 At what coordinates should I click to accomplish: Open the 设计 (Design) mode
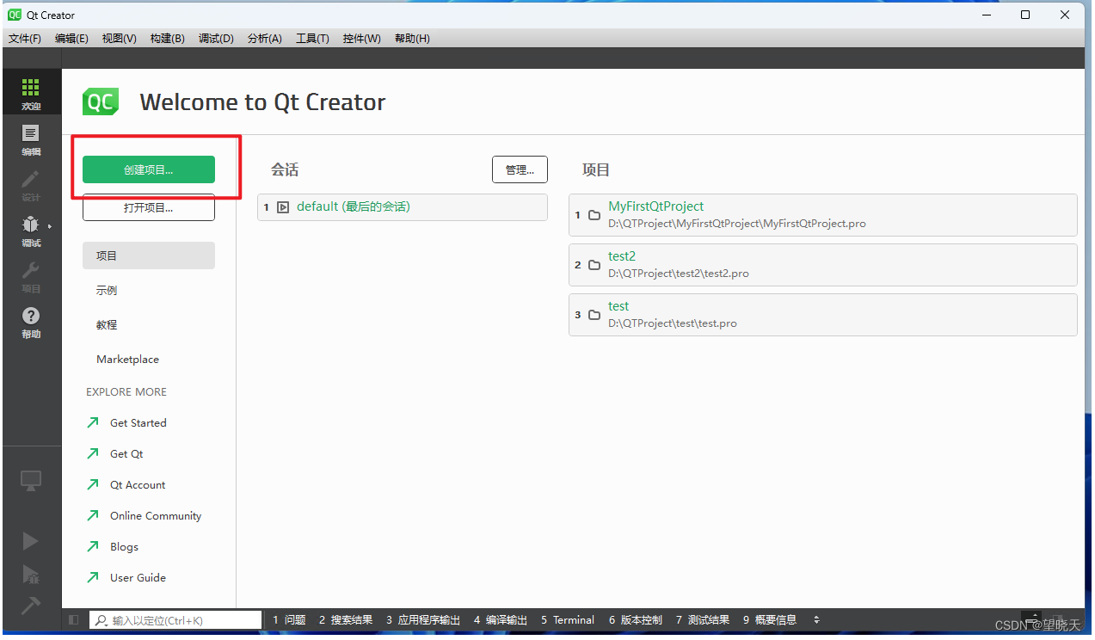pyautogui.click(x=31, y=185)
